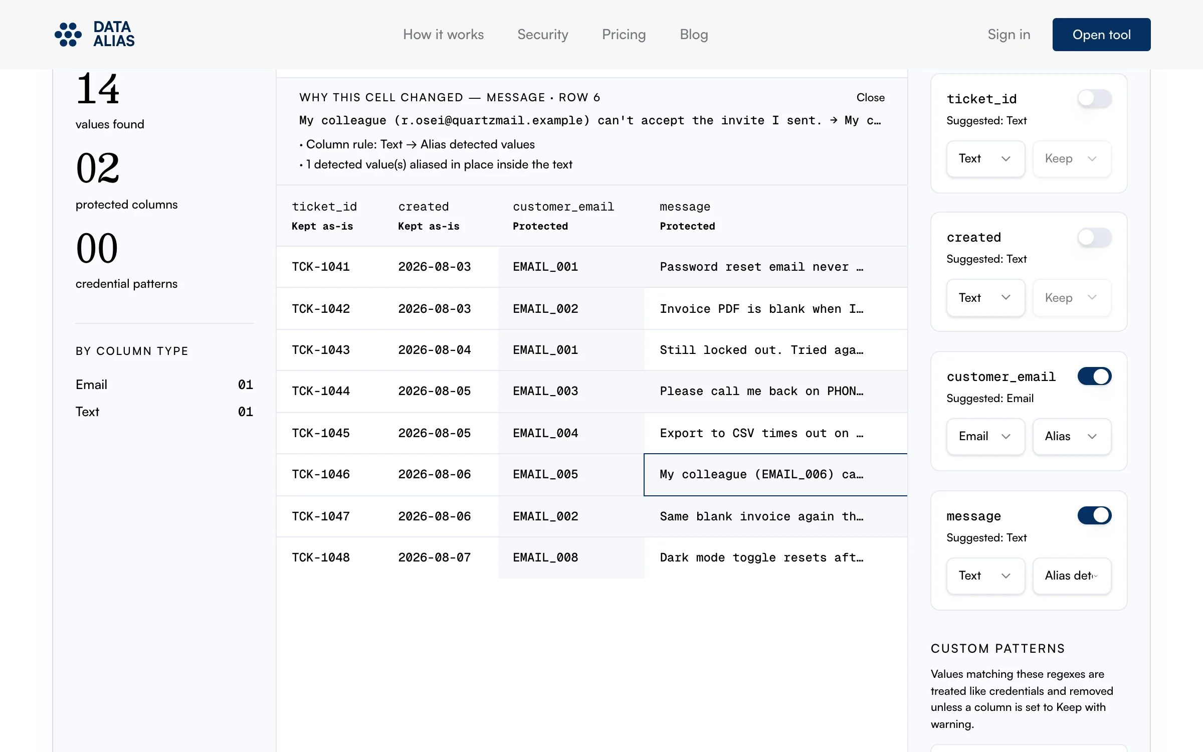Click the Same blank invoice message cell
This screenshot has height=752, width=1203.
point(775,516)
